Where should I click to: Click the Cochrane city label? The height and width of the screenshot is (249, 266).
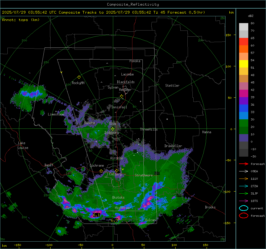click(x=97, y=166)
